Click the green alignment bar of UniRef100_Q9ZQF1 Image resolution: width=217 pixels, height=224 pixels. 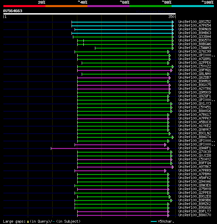(x=123, y=96)
